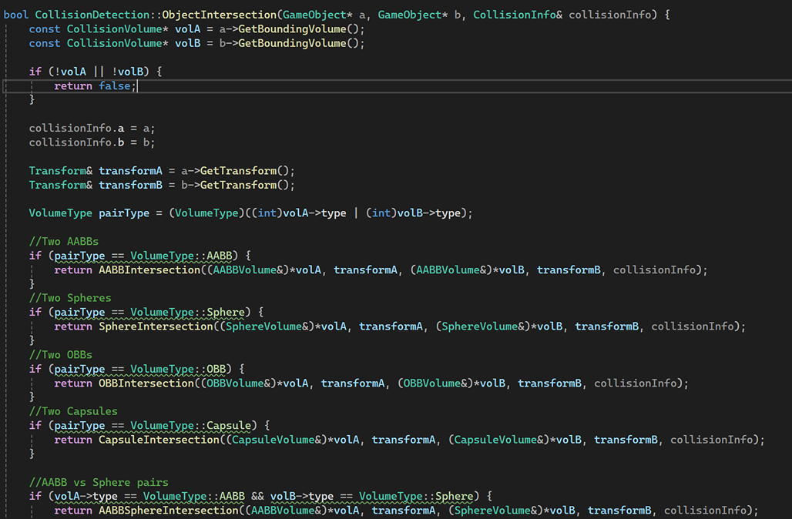
Task: Click the collisionInfo.a assignment line
Action: (x=92, y=128)
